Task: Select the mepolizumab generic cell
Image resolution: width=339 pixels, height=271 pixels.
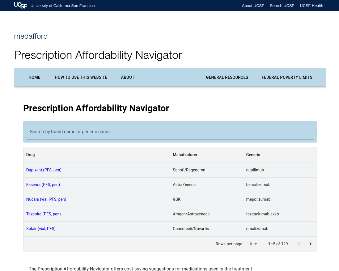Action: (258, 199)
